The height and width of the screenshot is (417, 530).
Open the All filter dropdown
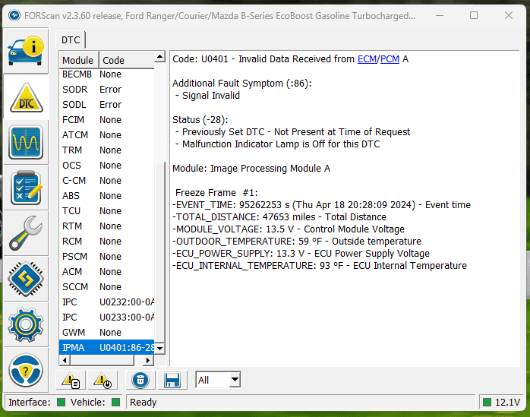[x=218, y=380]
